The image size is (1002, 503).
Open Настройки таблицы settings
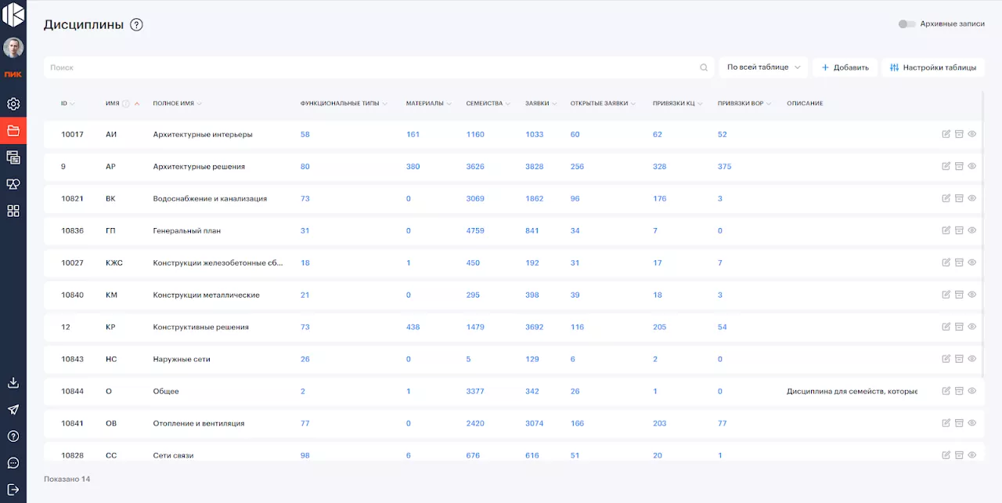[932, 67]
